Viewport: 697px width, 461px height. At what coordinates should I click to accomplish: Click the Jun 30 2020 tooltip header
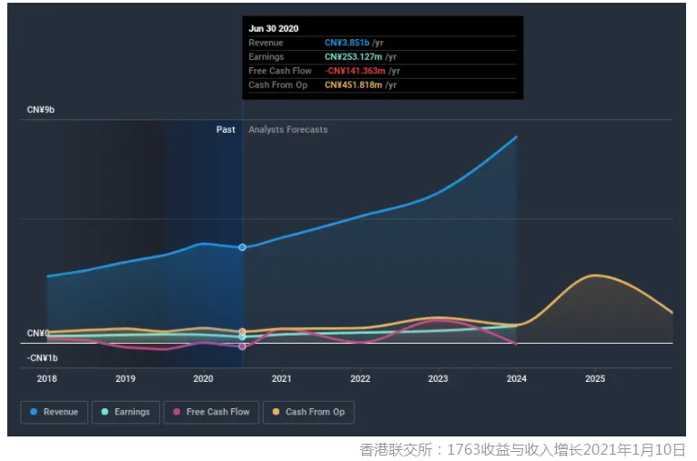274,28
